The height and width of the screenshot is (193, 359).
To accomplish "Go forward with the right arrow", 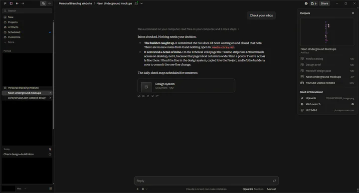I will point(22,3).
